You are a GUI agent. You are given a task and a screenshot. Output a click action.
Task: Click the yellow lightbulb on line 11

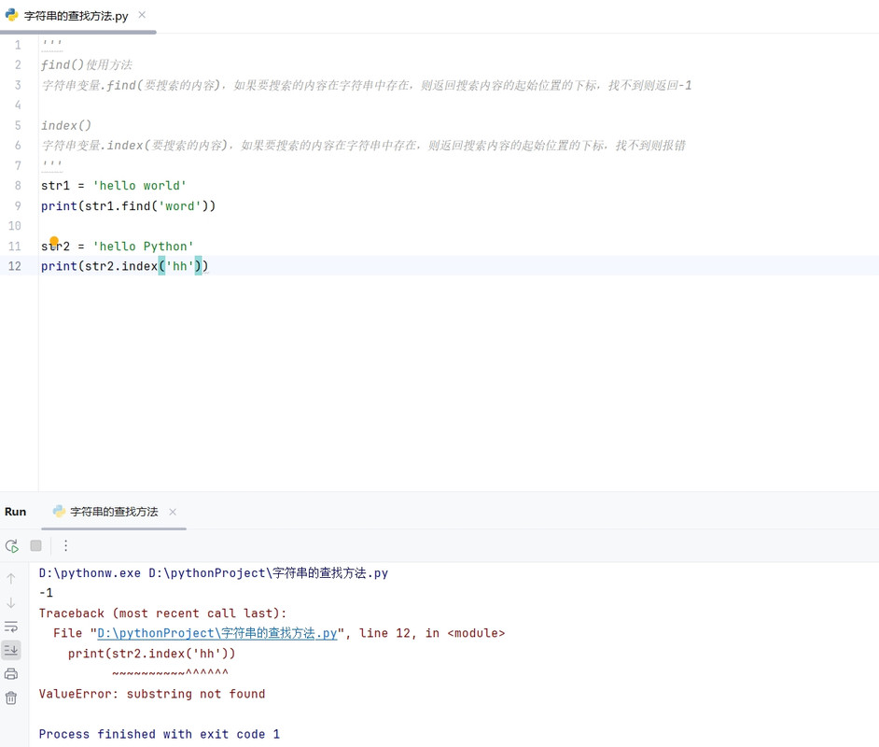(x=54, y=241)
